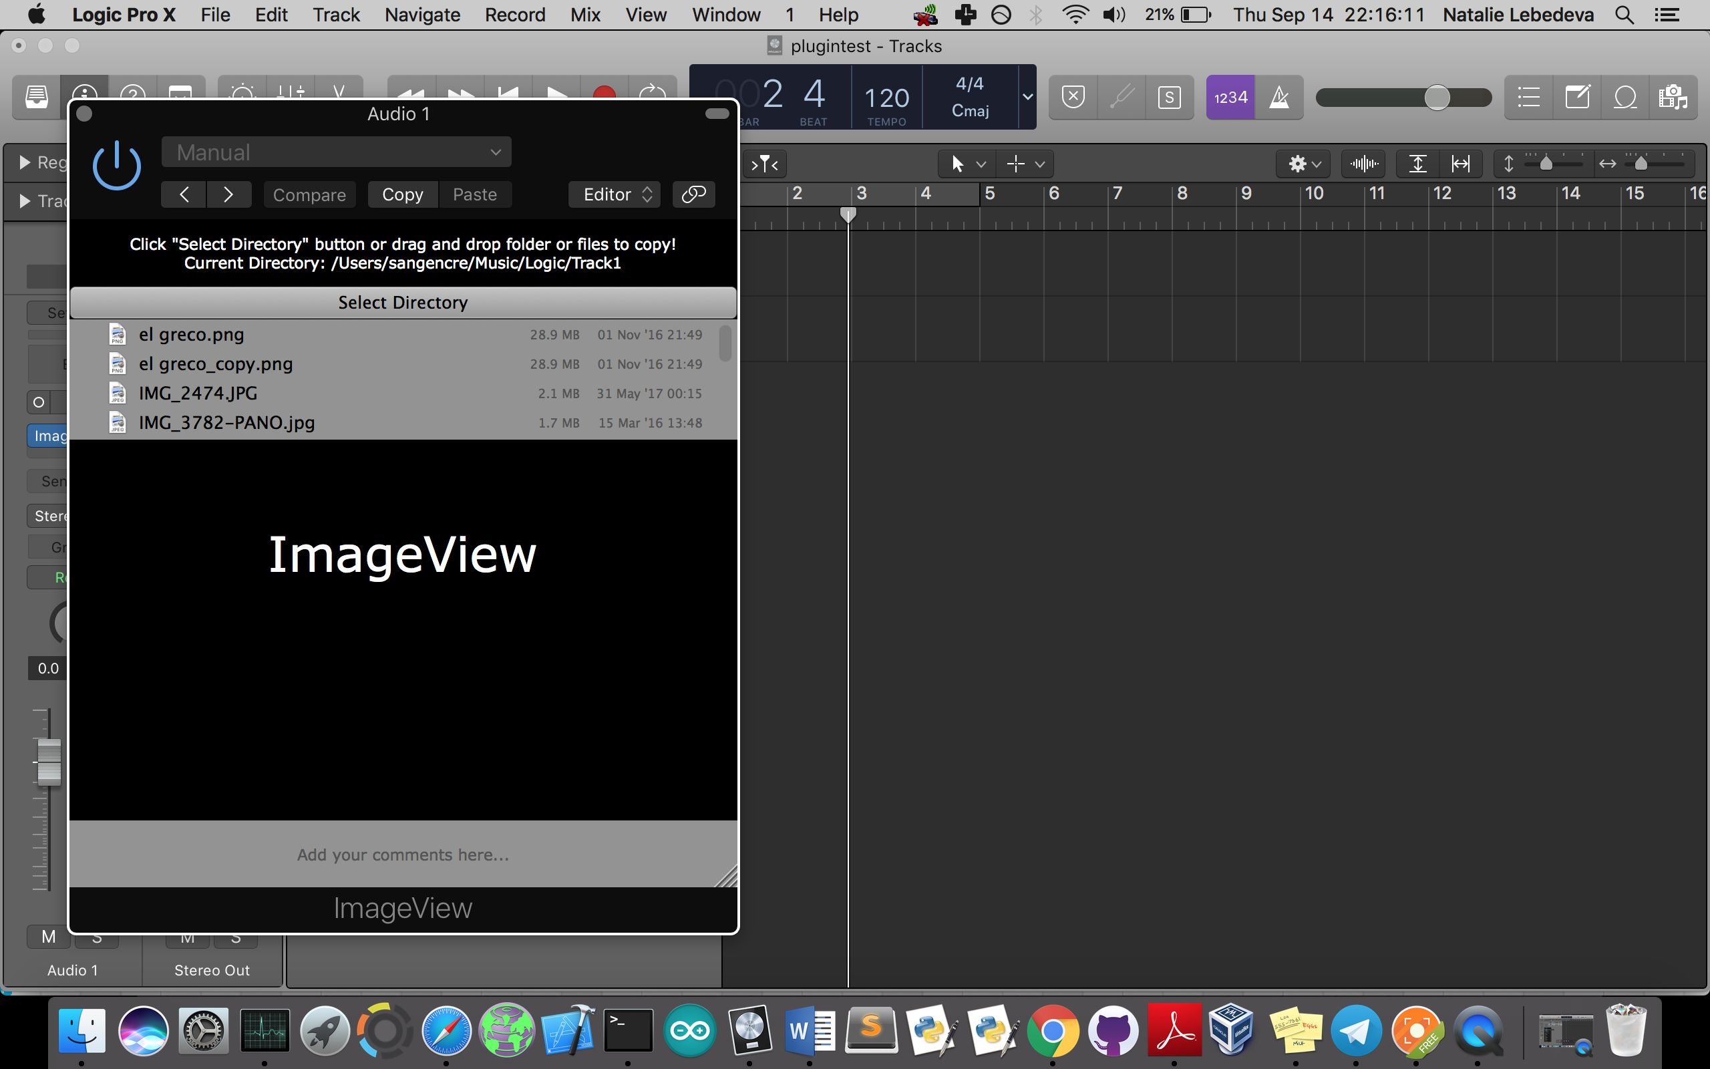
Task: Open the Mix menu
Action: (x=585, y=15)
